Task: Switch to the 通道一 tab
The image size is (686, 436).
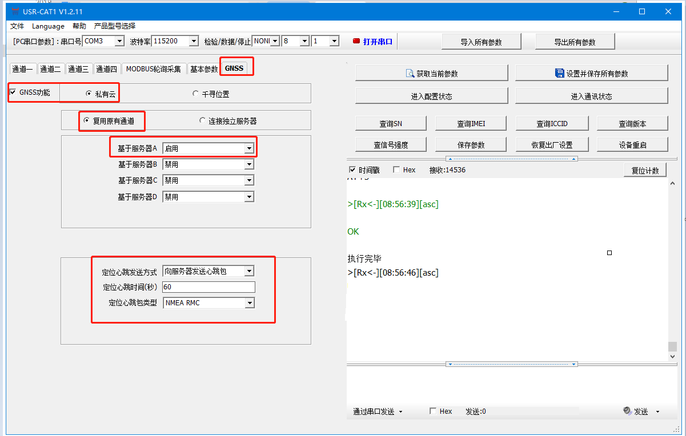Action: click(x=23, y=69)
